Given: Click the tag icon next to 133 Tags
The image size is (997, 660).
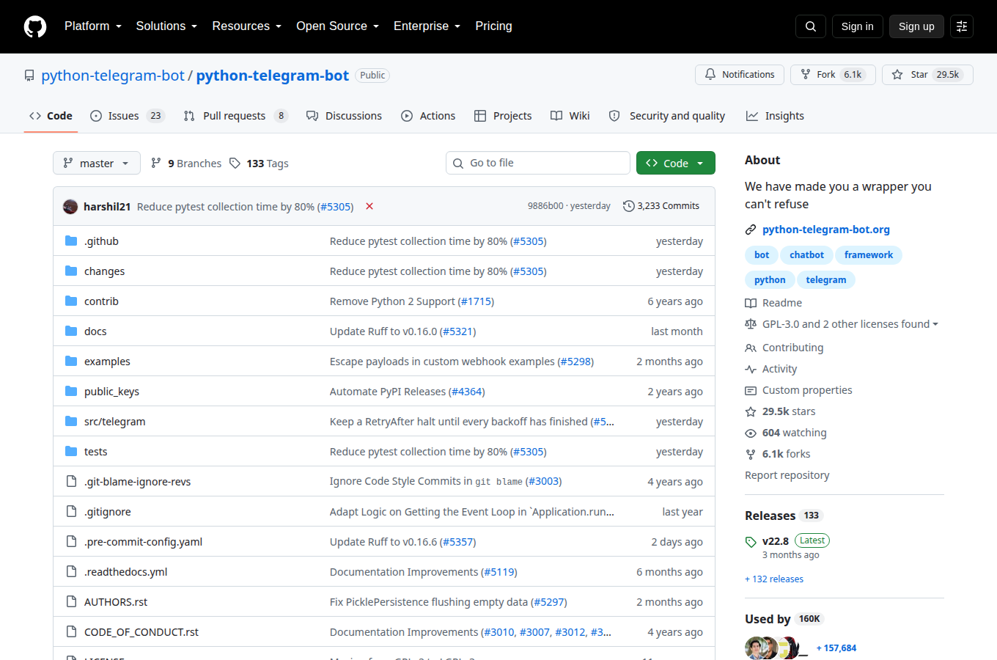Looking at the screenshot, I should pos(235,163).
